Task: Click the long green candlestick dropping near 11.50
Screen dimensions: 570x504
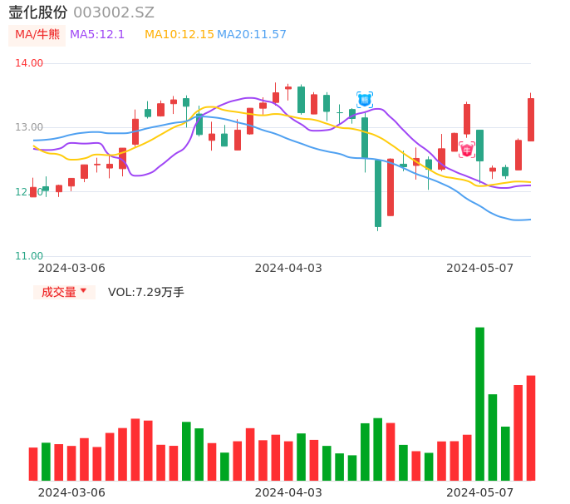Action: coord(378,193)
